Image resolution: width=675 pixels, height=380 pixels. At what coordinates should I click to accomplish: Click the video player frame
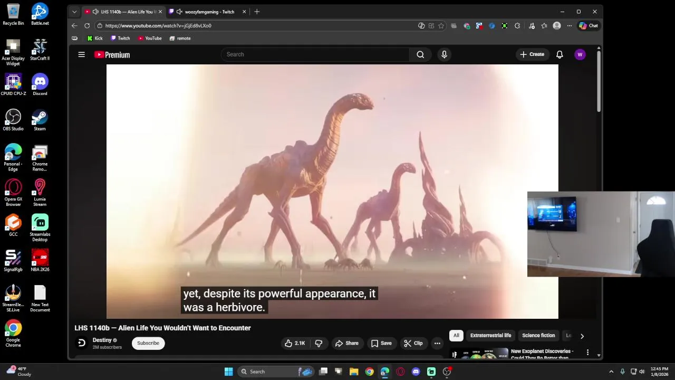[x=332, y=191]
